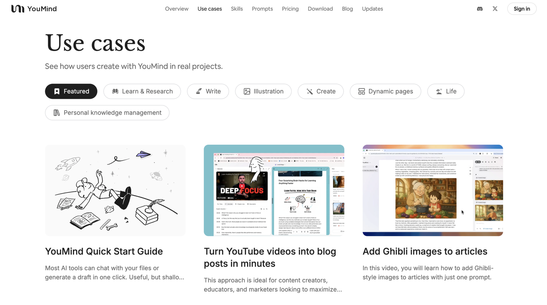
Task: Open the Download page
Action: (320, 9)
